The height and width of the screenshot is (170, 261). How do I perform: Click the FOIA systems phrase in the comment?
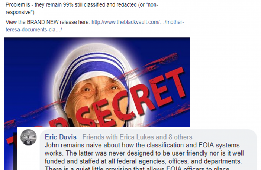tap(219, 145)
